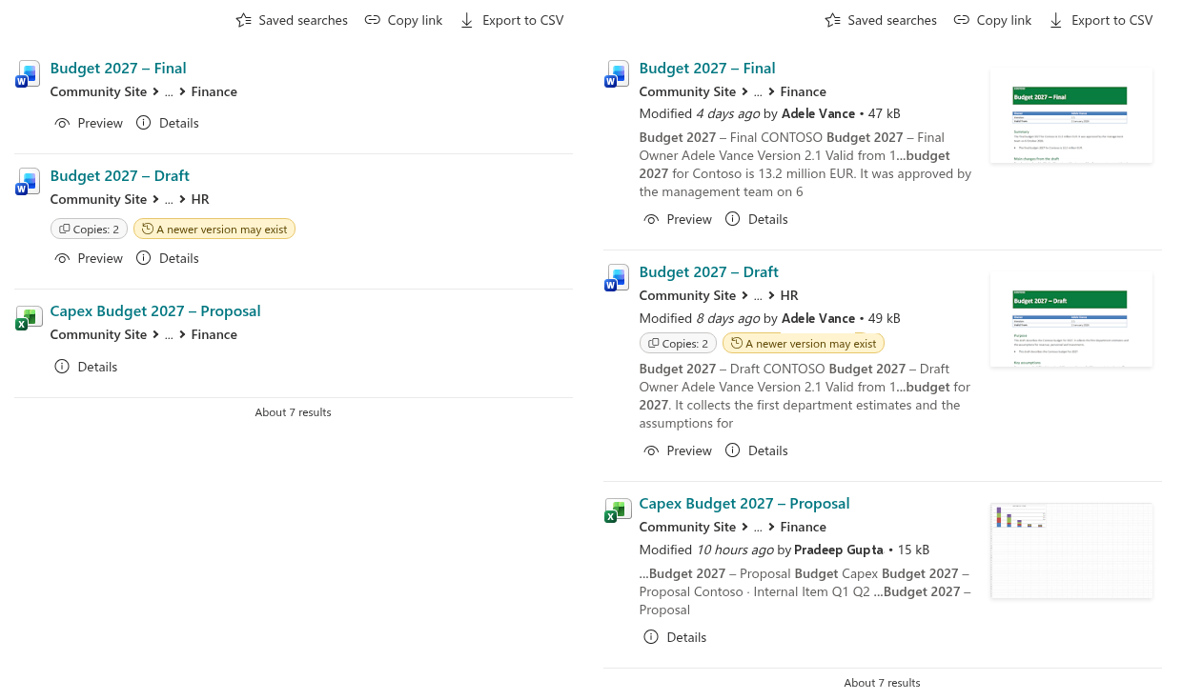The image size is (1182, 700).
Task: Expand breadcrumb ellipsis of Budget Draft, thumbnail pane
Action: point(758,296)
